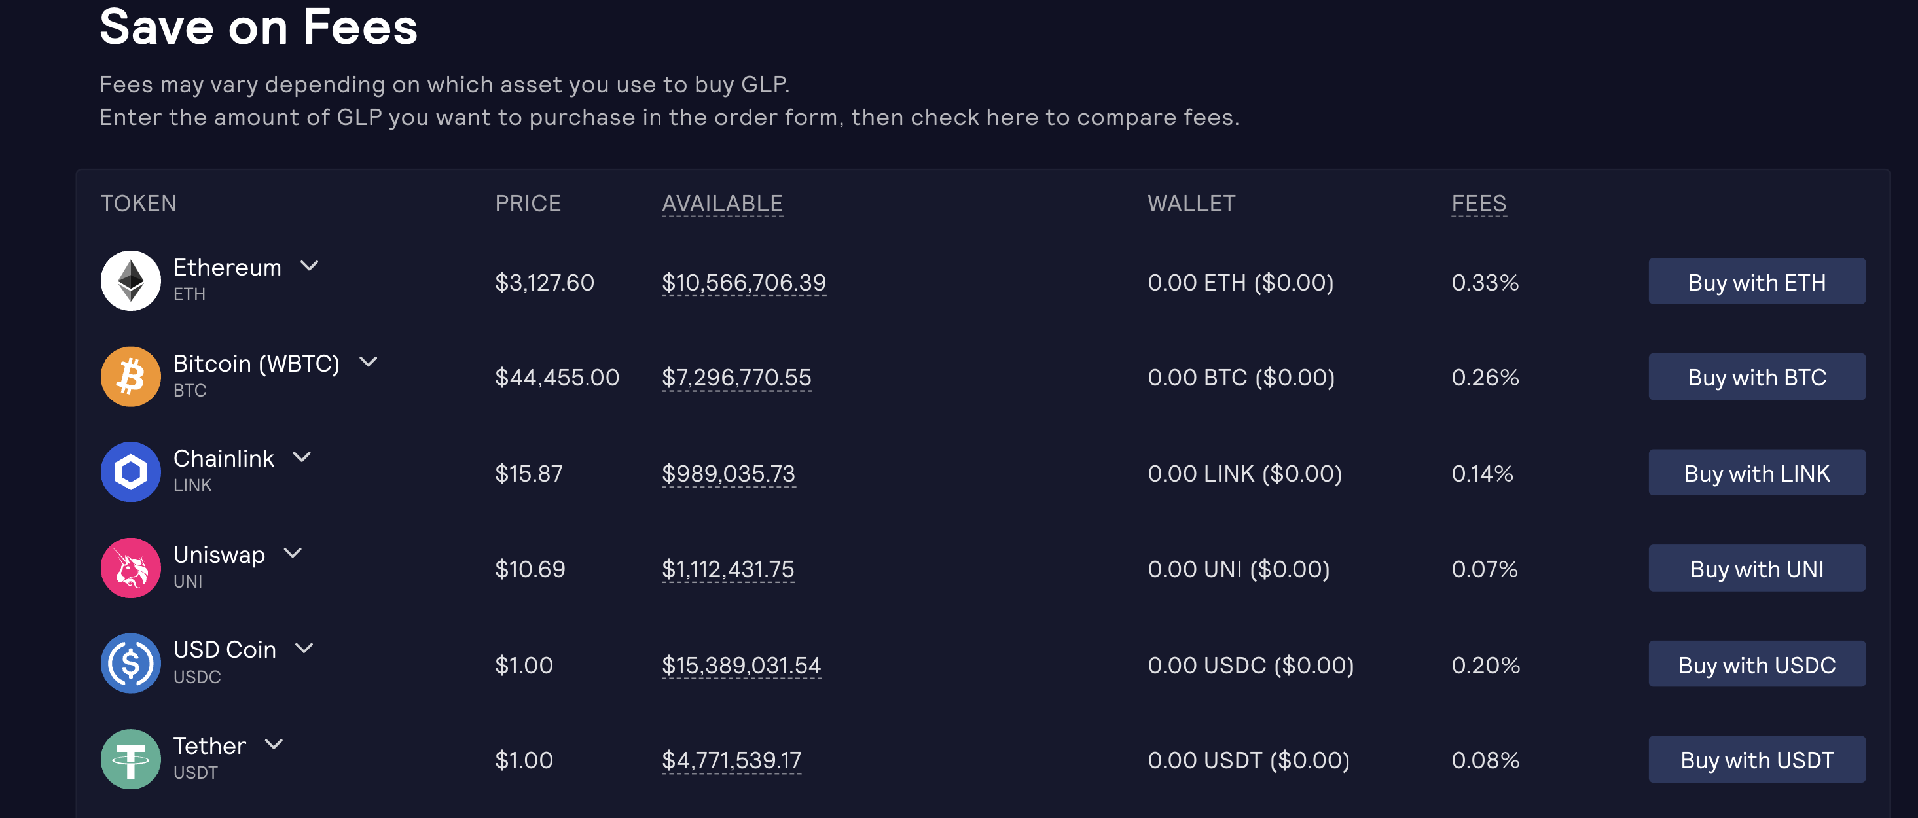
Task: Select the Buy with UNI button
Action: tap(1756, 569)
